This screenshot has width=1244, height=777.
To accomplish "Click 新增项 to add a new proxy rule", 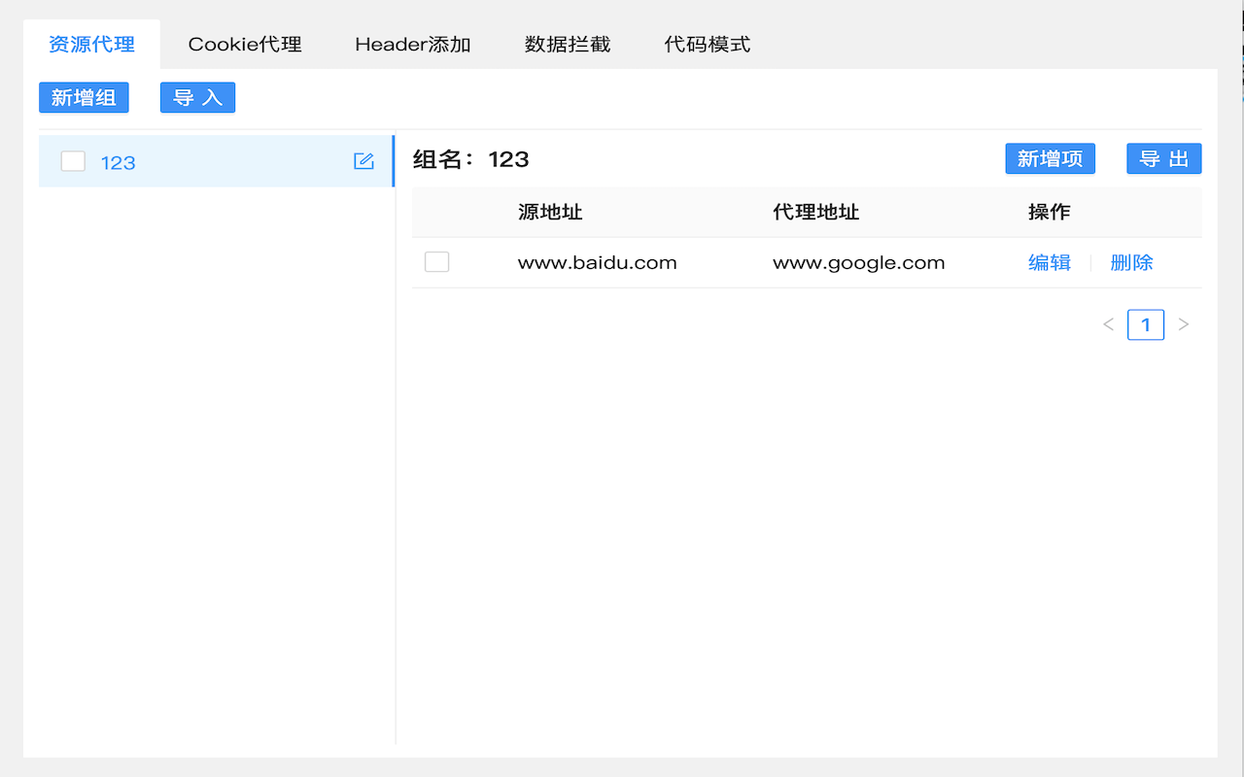I will tap(1050, 158).
